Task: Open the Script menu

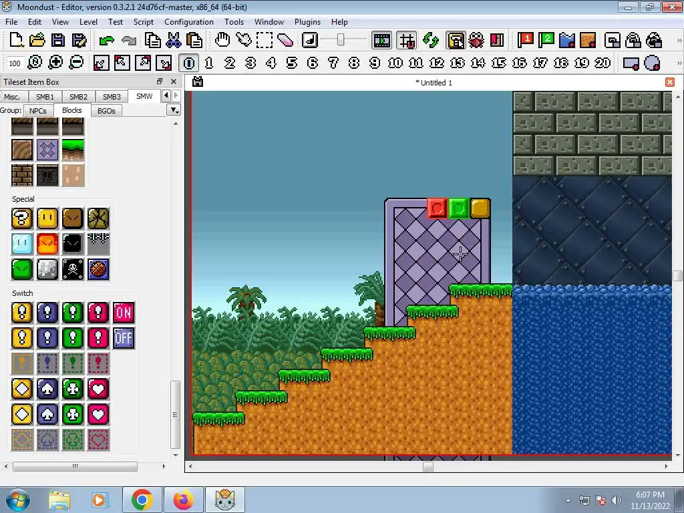Action: click(144, 22)
